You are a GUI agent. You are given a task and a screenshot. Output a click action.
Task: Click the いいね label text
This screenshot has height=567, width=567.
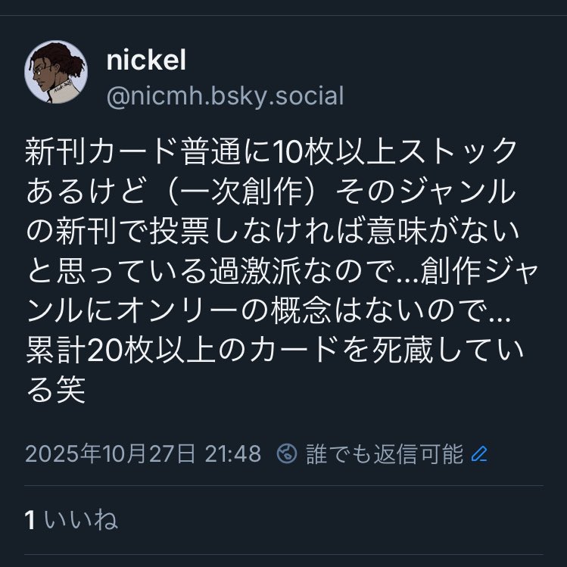point(81,520)
